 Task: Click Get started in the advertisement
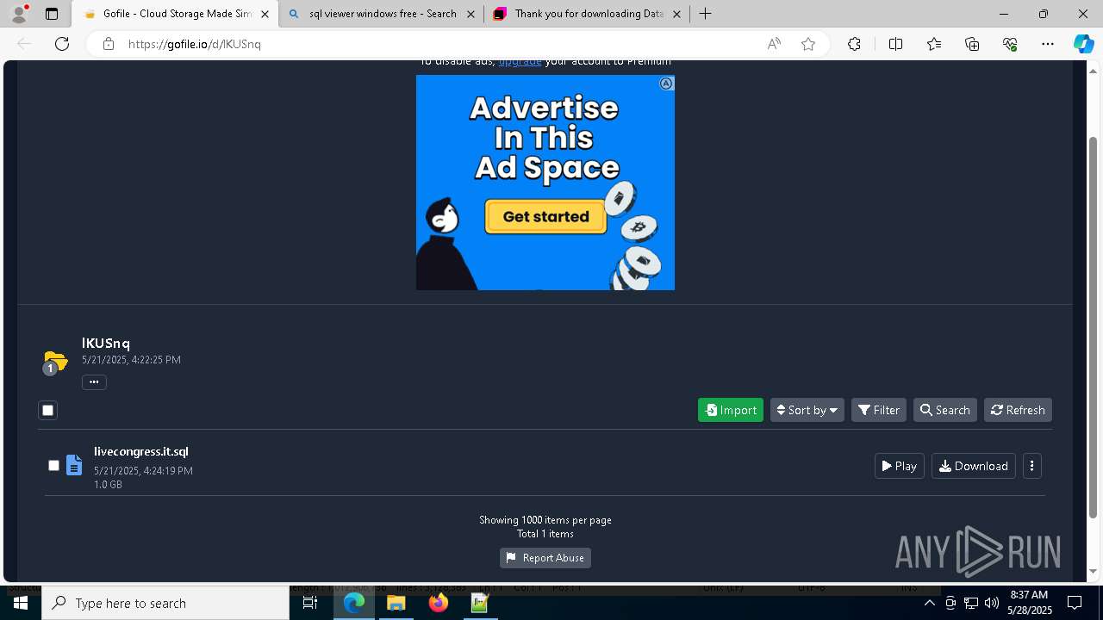coord(546,217)
